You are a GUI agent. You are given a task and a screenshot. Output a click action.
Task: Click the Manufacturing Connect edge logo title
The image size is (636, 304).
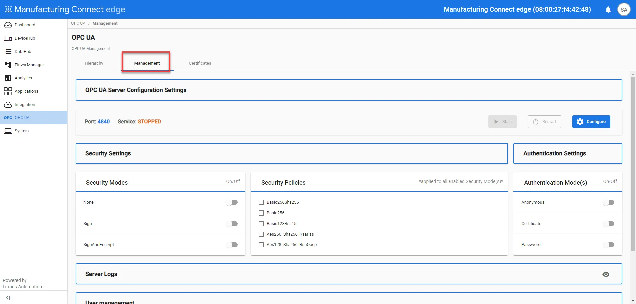click(x=70, y=9)
